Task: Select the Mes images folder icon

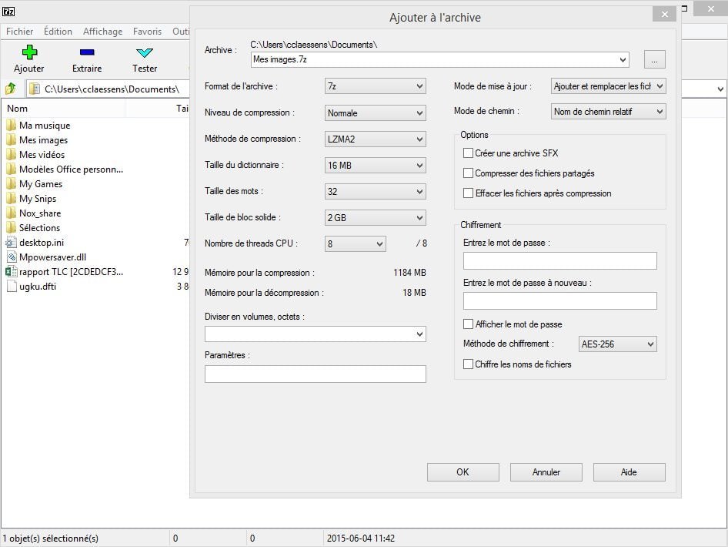Action: pos(12,140)
